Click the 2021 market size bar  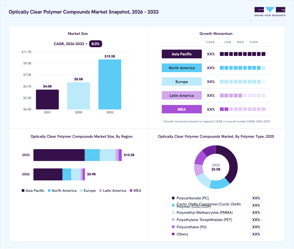point(47,100)
